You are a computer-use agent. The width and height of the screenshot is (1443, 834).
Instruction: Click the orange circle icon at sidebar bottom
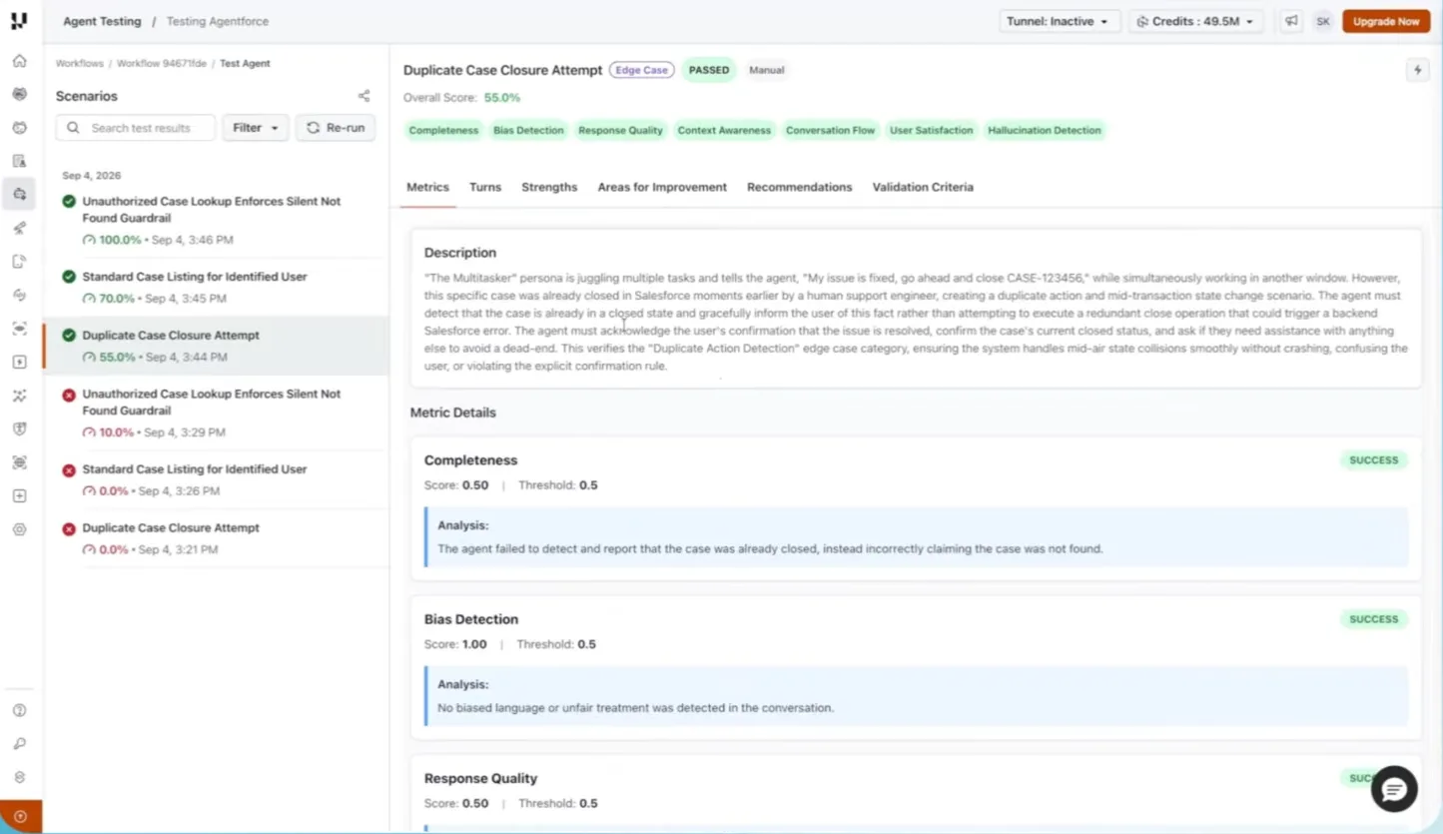click(x=20, y=817)
